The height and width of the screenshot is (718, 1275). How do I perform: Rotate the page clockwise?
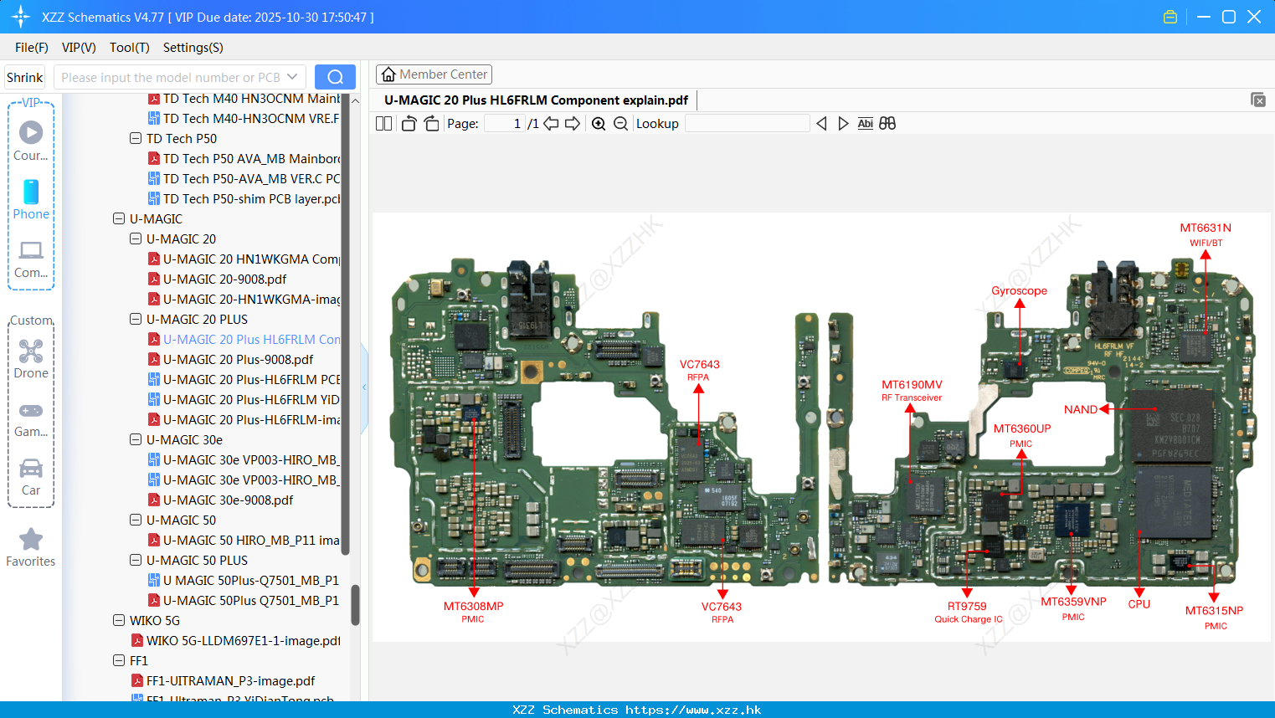click(431, 124)
